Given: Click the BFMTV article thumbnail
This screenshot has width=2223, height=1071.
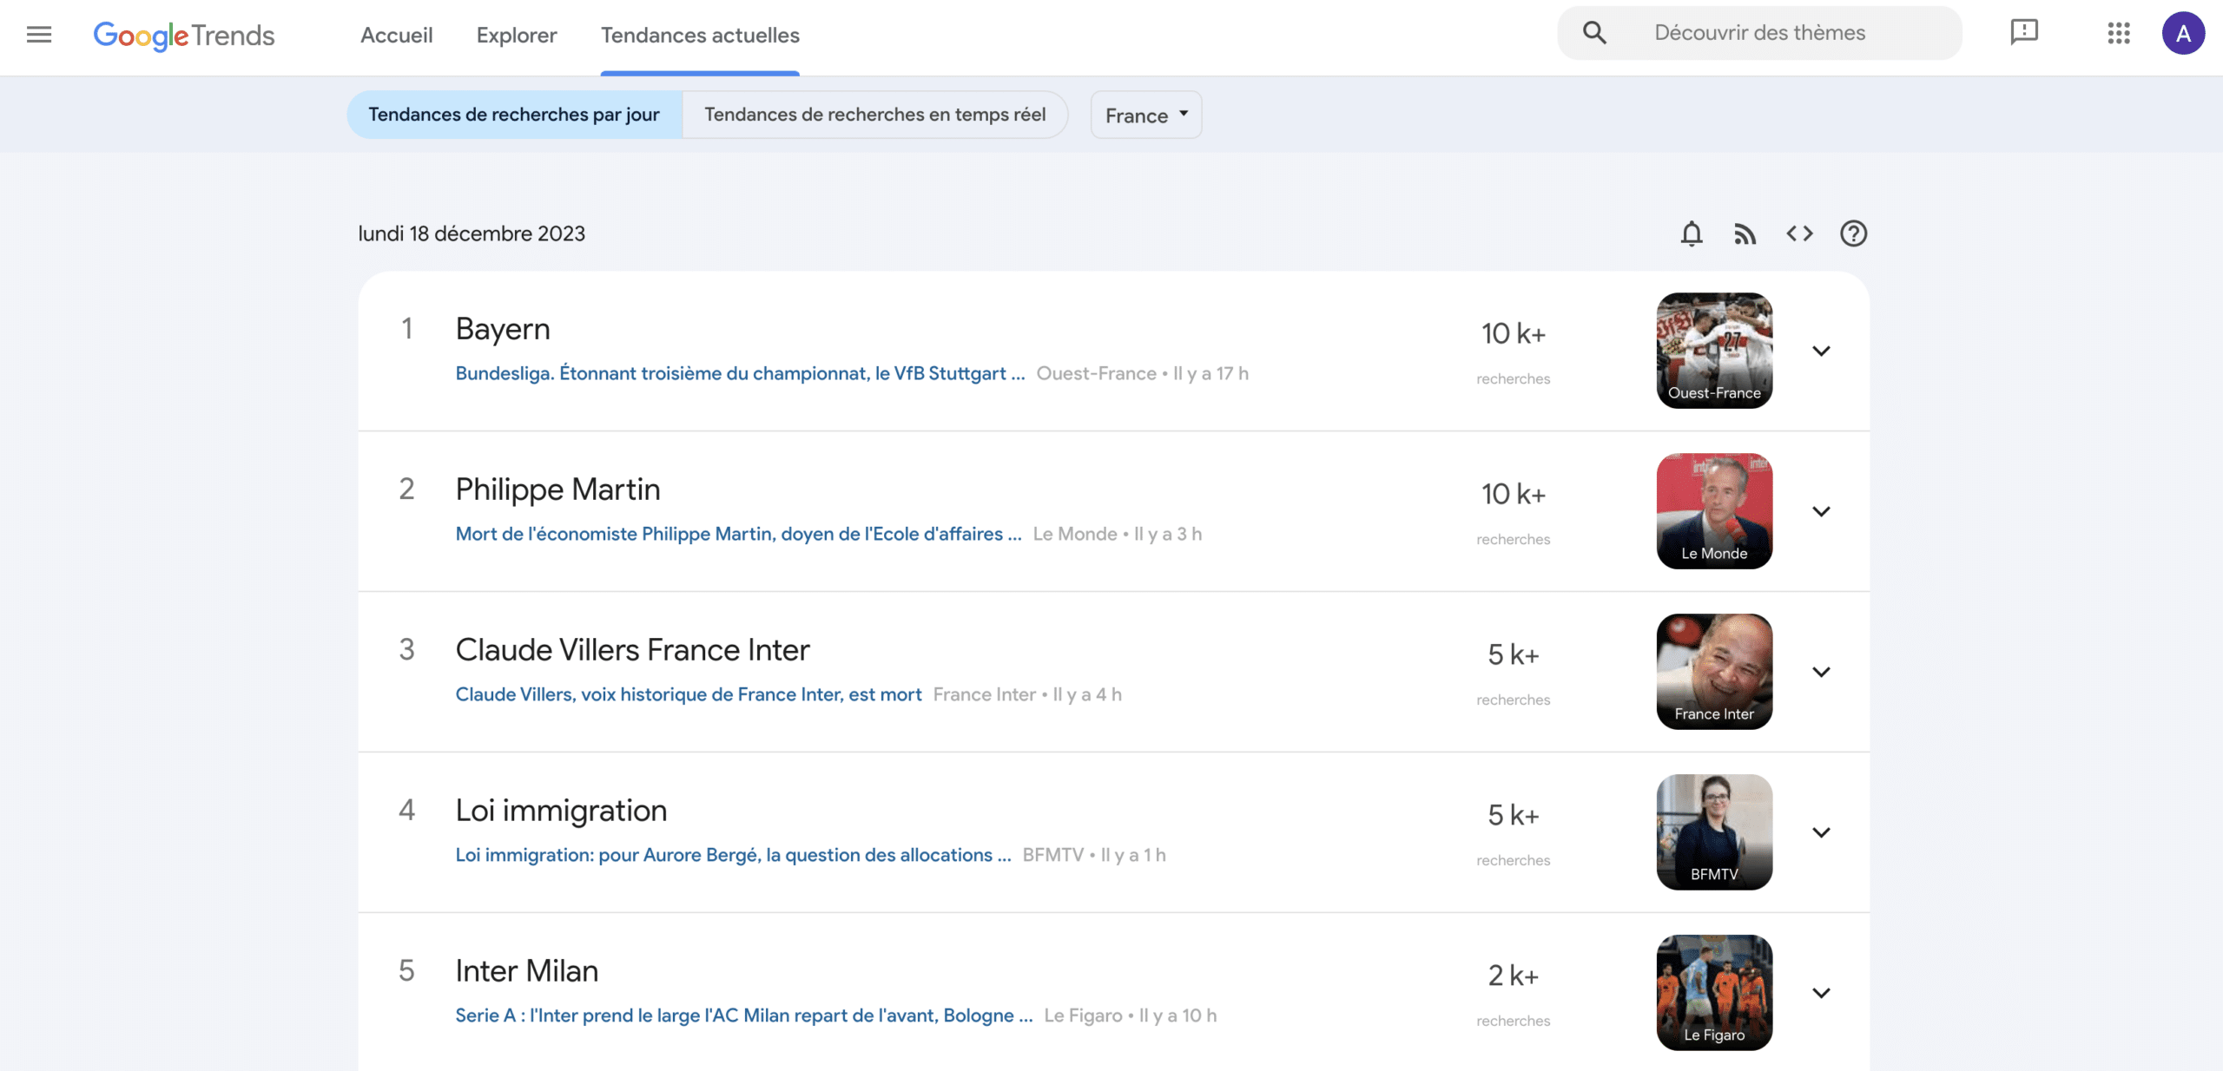Looking at the screenshot, I should click(x=1714, y=831).
